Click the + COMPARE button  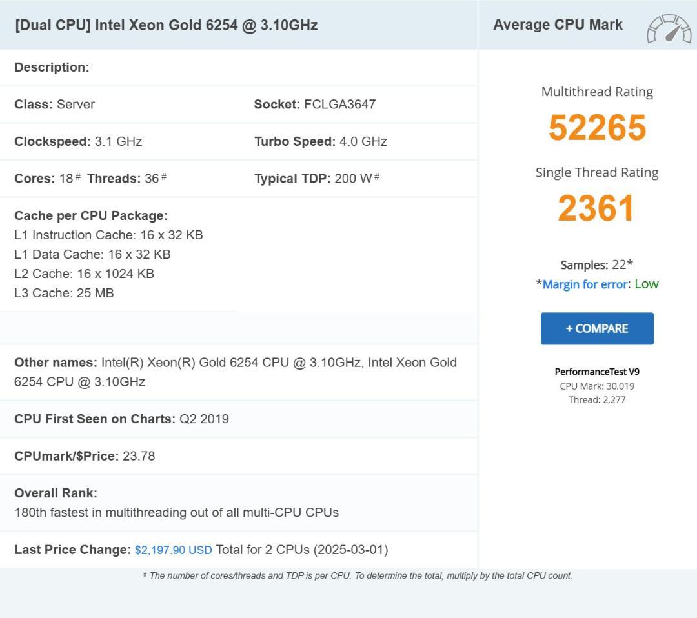[x=596, y=328]
